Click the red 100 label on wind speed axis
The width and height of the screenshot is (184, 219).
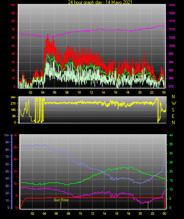[12, 5]
